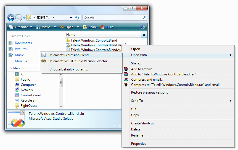Click the More favorite links expander

coord(21,61)
